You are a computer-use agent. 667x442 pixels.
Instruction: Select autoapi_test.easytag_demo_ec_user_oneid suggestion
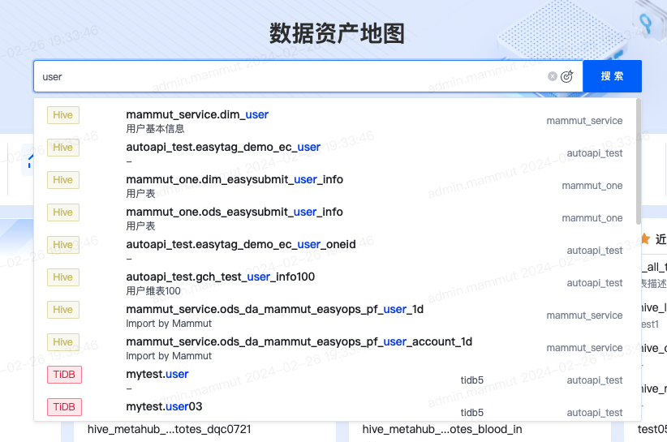[x=335, y=251]
